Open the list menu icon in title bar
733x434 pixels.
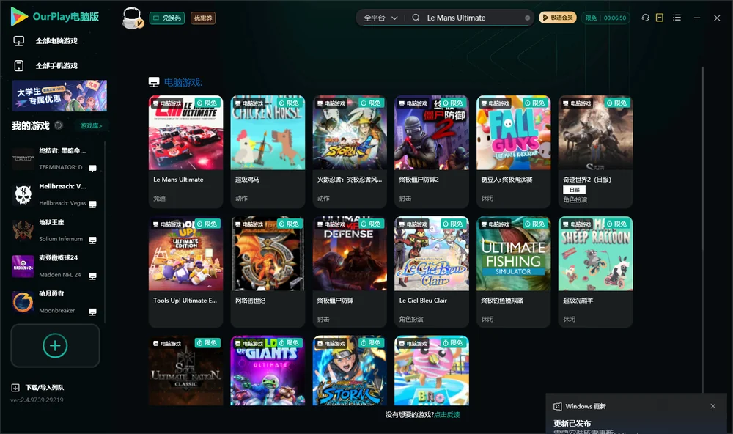coord(677,18)
